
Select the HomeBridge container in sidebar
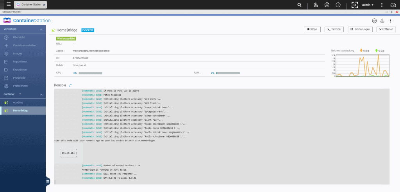[x=23, y=111]
